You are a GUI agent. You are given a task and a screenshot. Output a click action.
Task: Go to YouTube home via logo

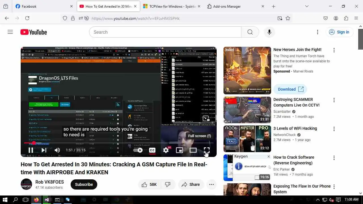point(33,32)
